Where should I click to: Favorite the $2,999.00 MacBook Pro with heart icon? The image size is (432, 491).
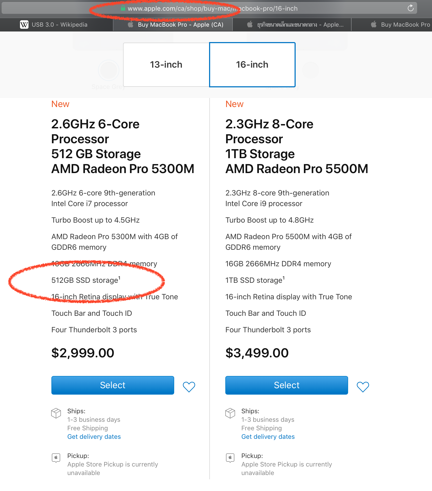coord(189,387)
